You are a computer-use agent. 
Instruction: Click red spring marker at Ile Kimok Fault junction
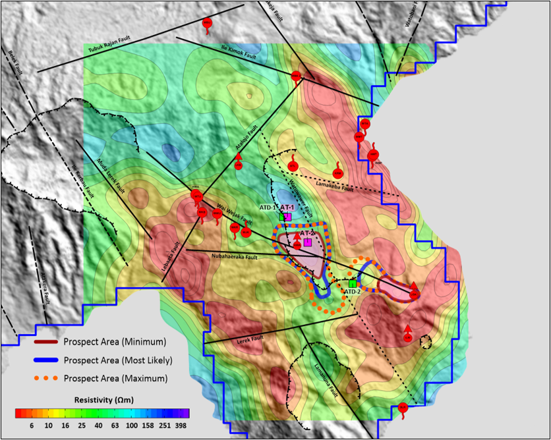click(x=296, y=76)
